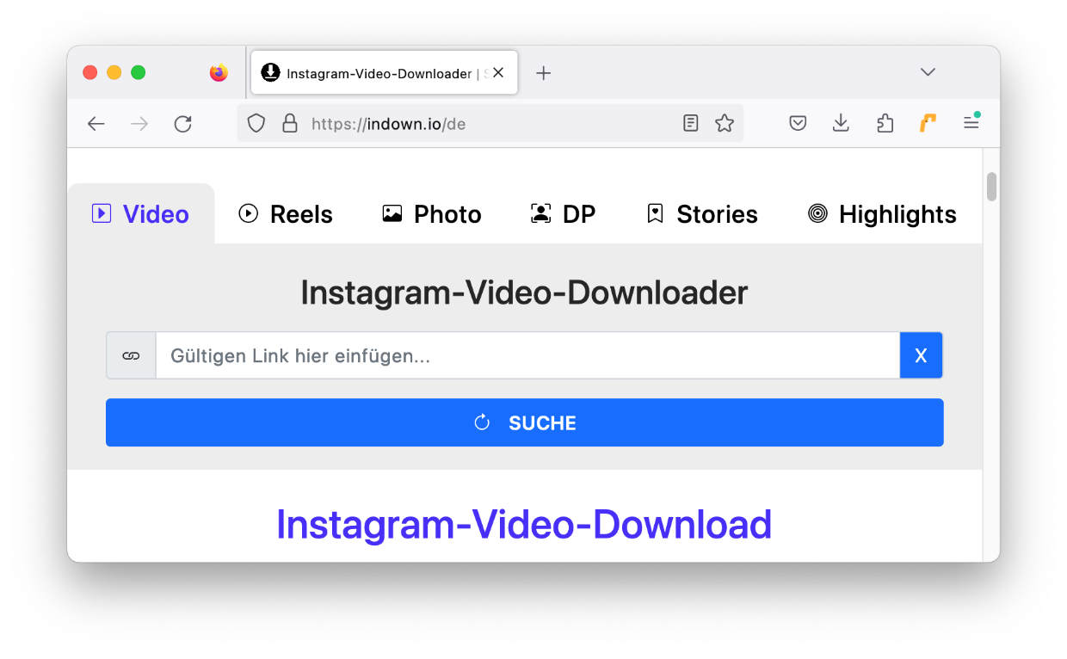
Task: Click the purple 'Instagram-Video-Download' heading
Action: [524, 524]
